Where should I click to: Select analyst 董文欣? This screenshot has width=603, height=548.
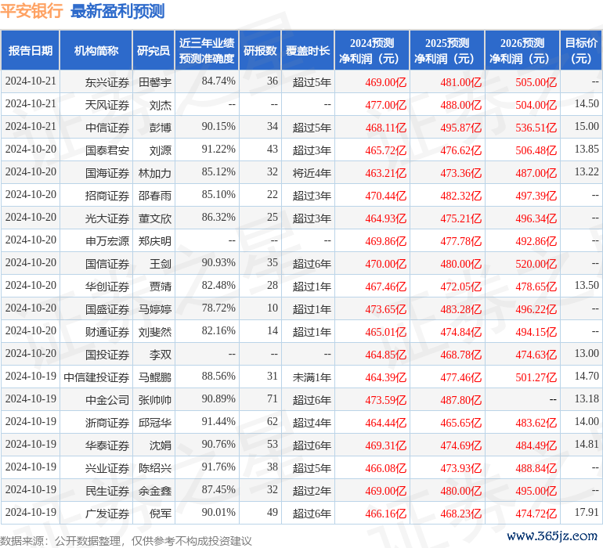(155, 218)
